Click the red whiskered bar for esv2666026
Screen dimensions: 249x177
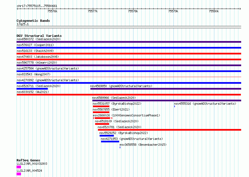point(103,118)
